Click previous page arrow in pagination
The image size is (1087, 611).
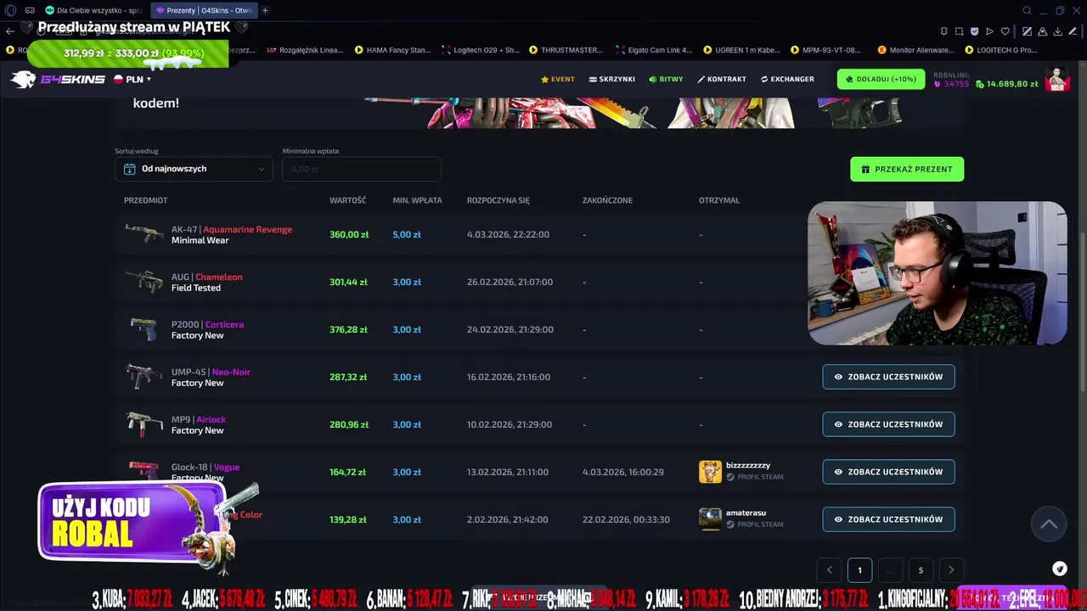829,570
